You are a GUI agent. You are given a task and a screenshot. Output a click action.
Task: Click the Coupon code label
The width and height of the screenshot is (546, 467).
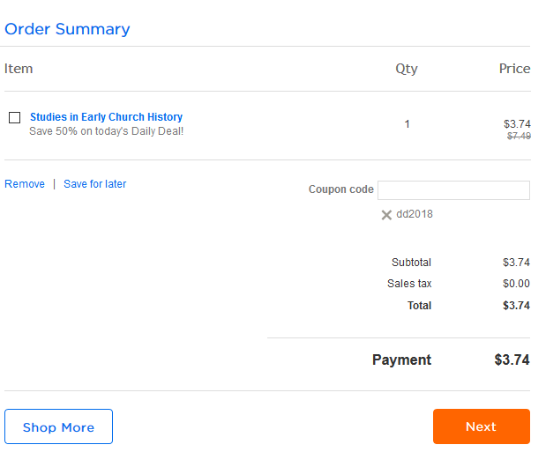tap(340, 189)
